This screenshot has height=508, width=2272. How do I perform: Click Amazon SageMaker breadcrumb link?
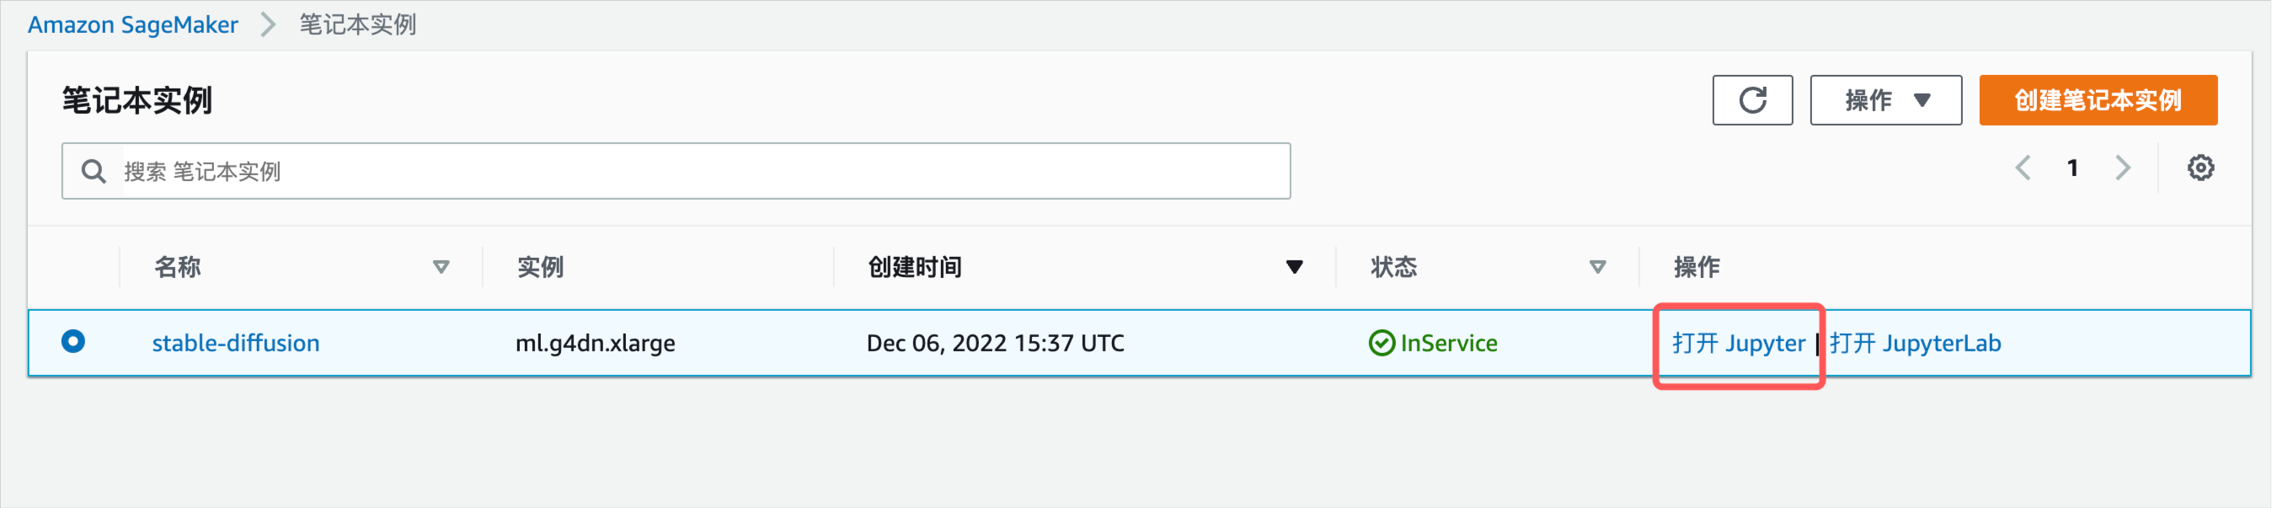(133, 24)
